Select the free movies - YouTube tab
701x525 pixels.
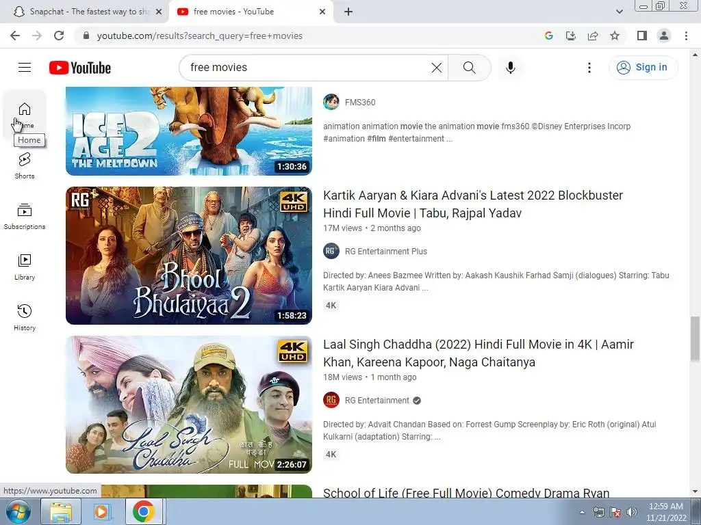251,12
